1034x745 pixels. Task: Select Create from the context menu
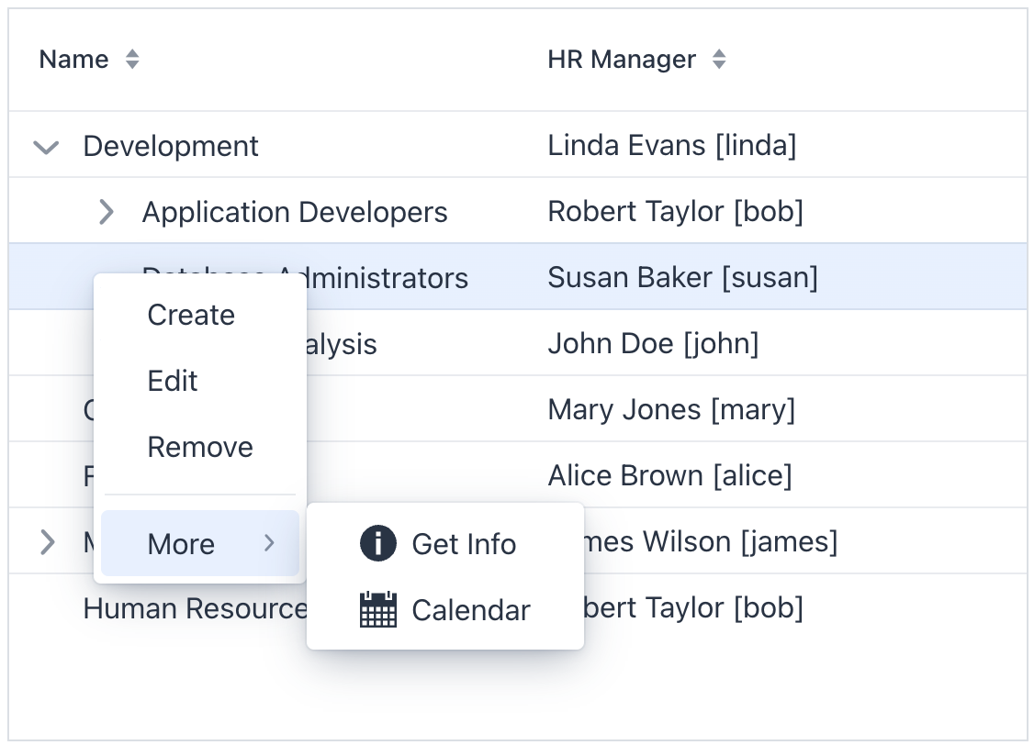click(190, 315)
